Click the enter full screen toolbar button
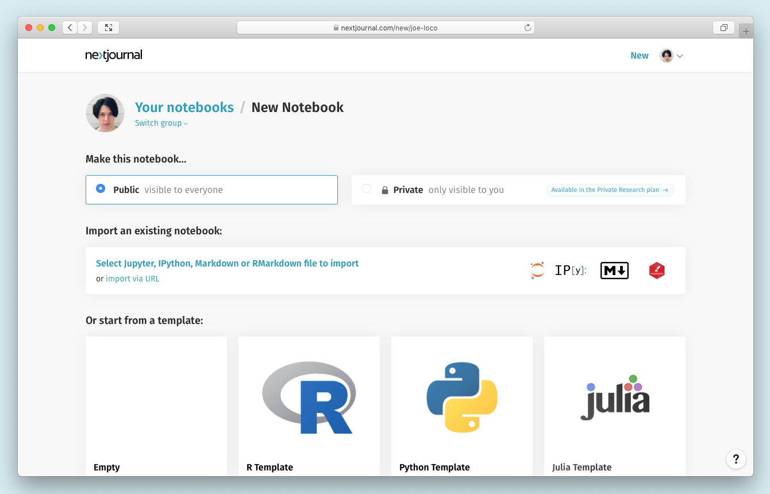770x494 pixels. coord(108,28)
